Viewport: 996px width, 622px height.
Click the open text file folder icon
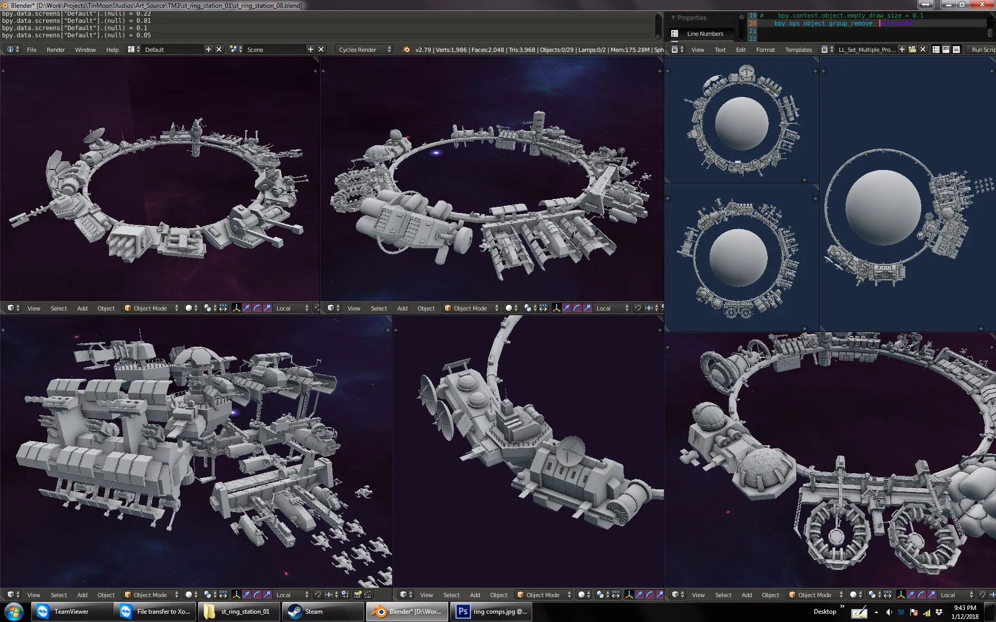912,49
